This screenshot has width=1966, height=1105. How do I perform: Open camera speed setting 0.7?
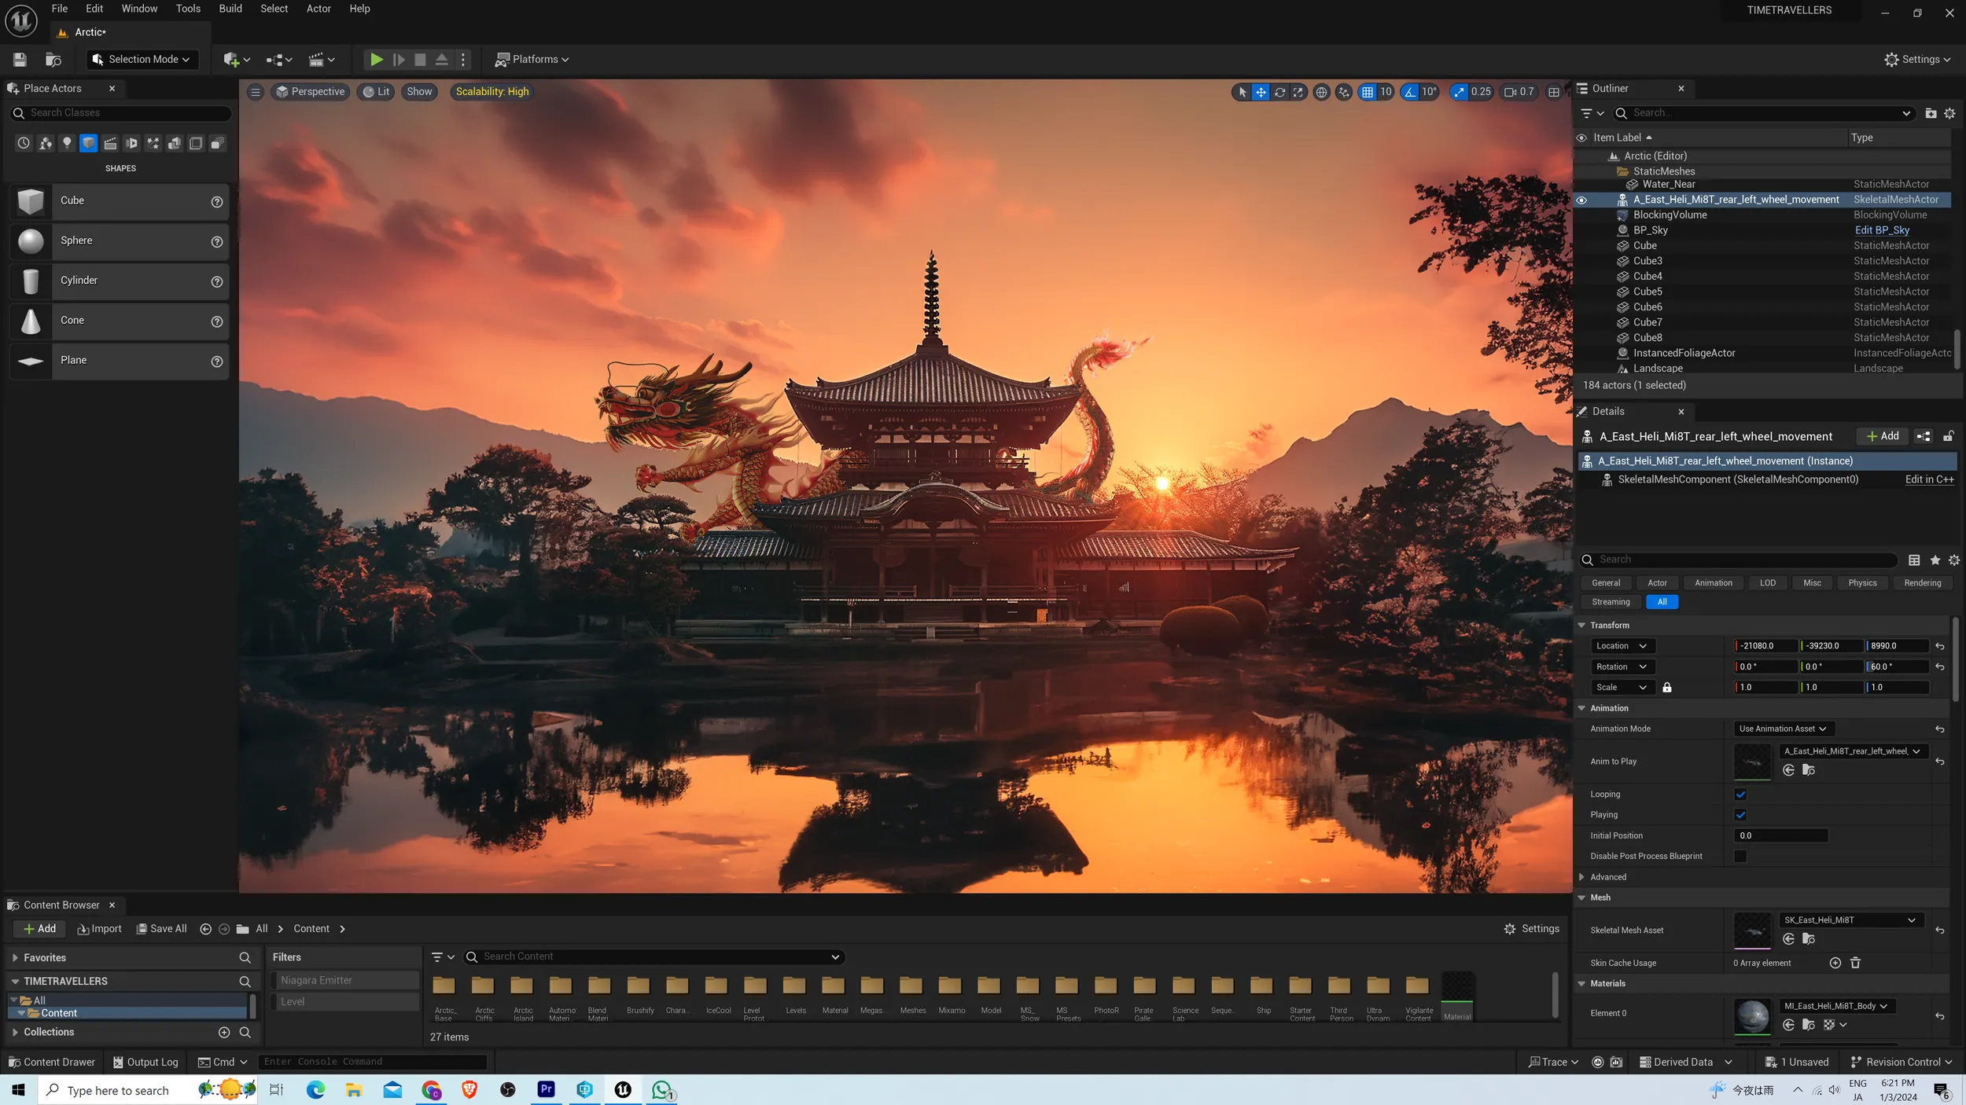1519,92
